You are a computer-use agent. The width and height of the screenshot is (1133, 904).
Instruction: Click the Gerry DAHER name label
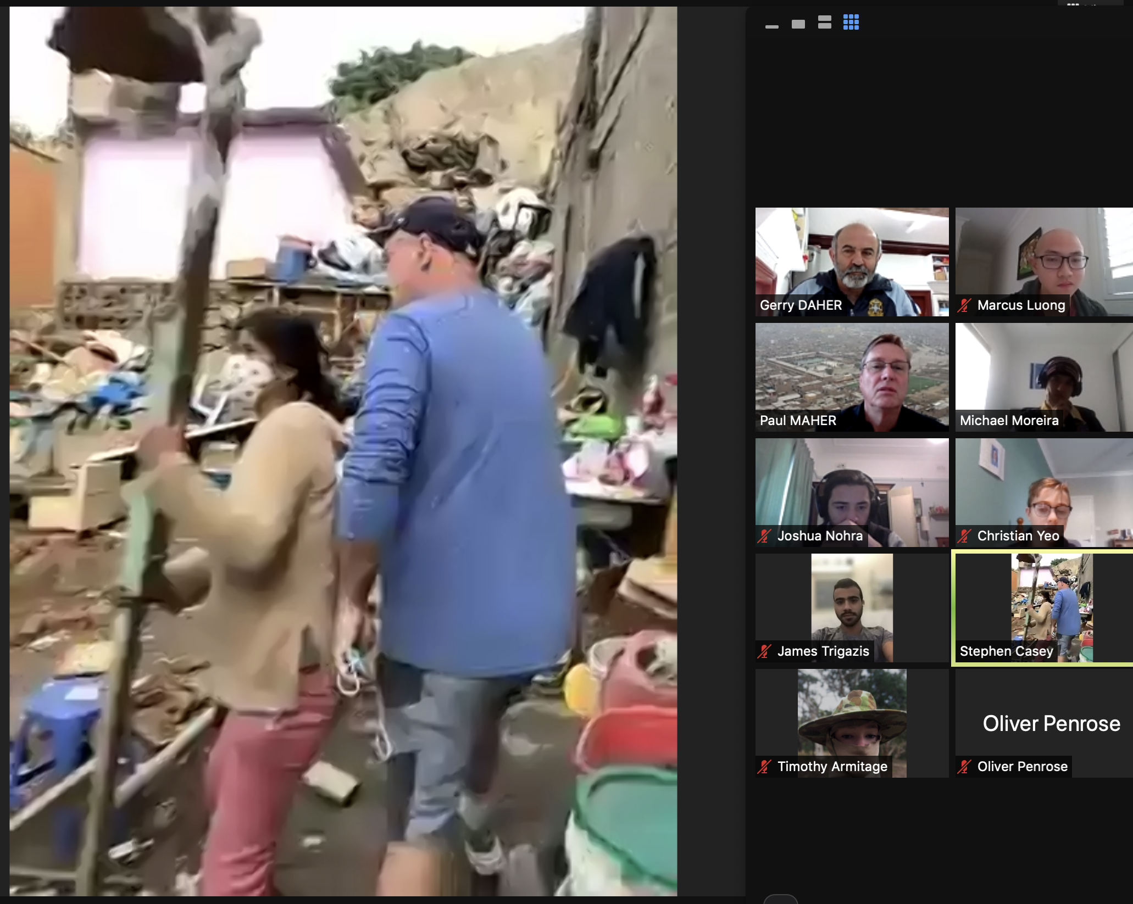tap(801, 305)
